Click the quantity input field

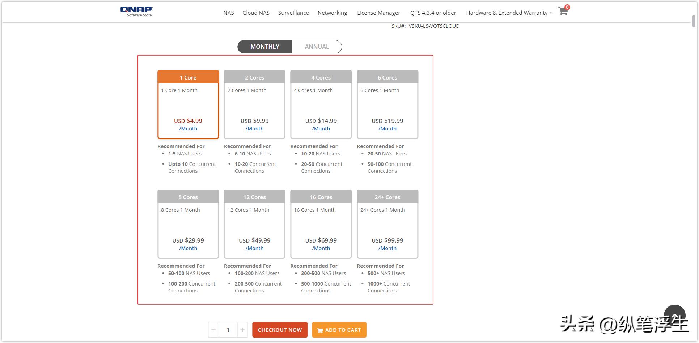point(228,330)
